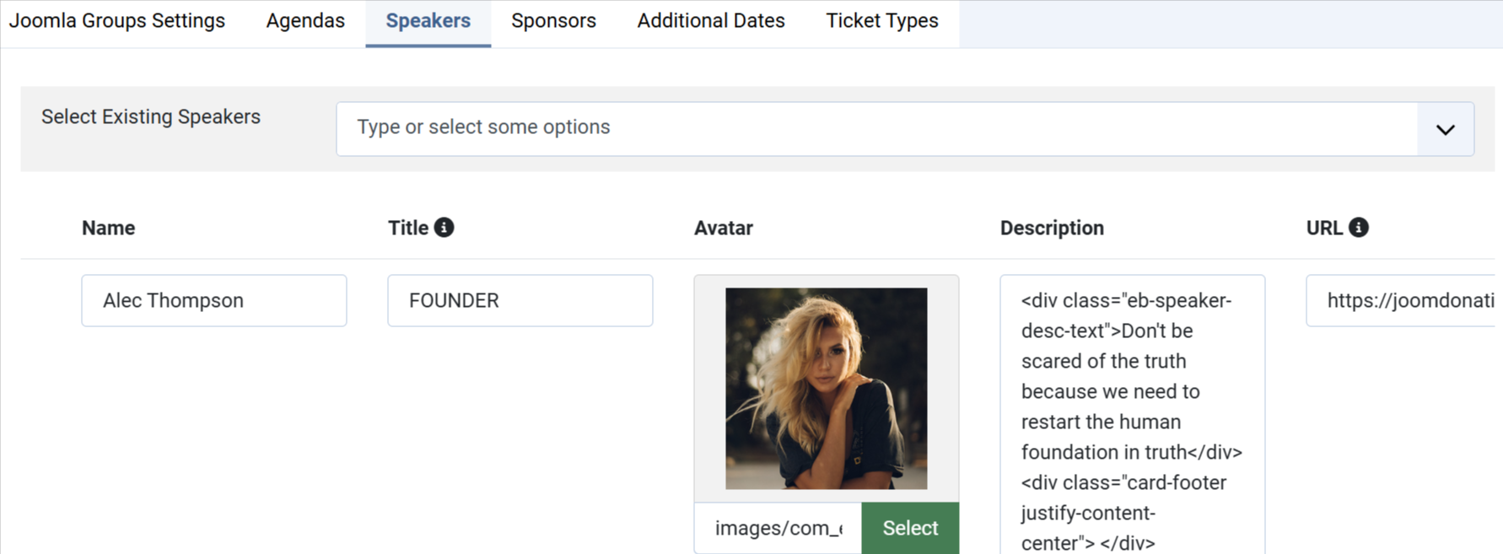Open the Sponsors tab
The image size is (1503, 554).
tap(553, 21)
